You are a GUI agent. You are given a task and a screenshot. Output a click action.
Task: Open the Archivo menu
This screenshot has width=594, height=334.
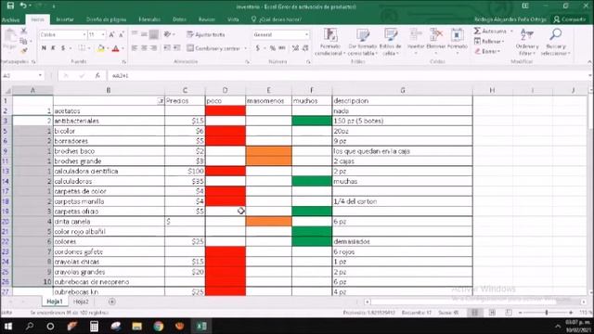[x=10, y=19]
